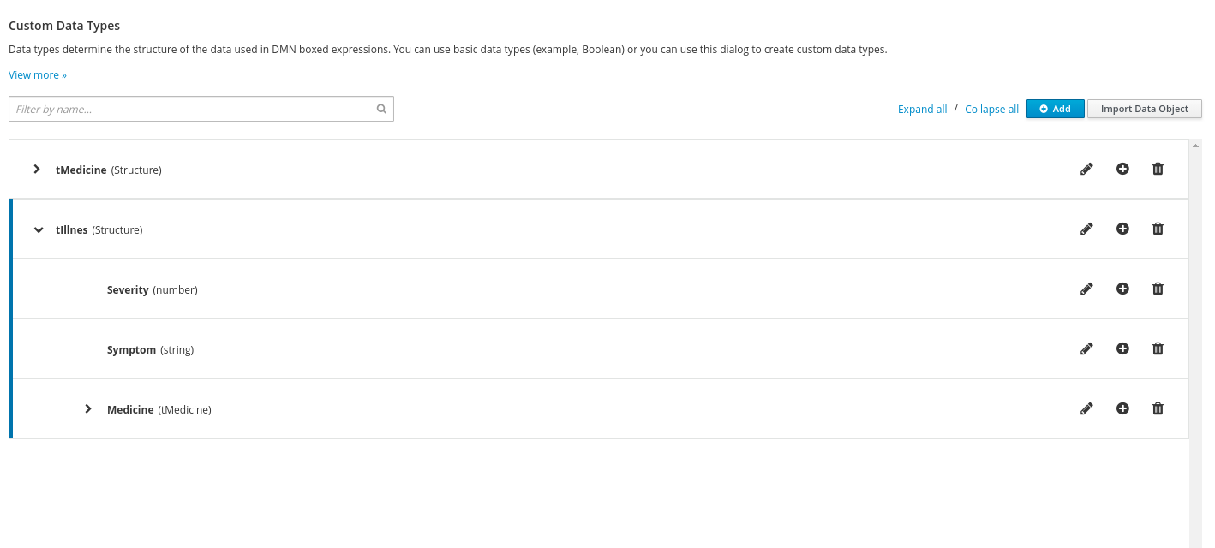Edit the Severity field
The width and height of the screenshot is (1215, 548).
(x=1086, y=289)
